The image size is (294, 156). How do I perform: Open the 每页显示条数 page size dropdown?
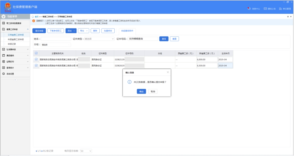pos(86,151)
